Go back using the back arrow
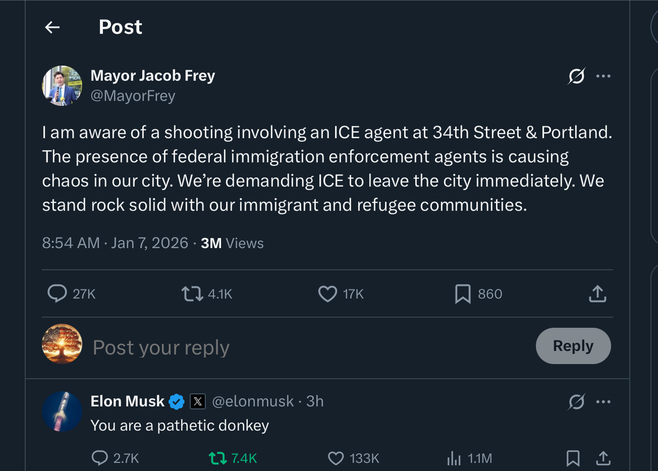Viewport: 658px width, 471px height. pyautogui.click(x=52, y=27)
